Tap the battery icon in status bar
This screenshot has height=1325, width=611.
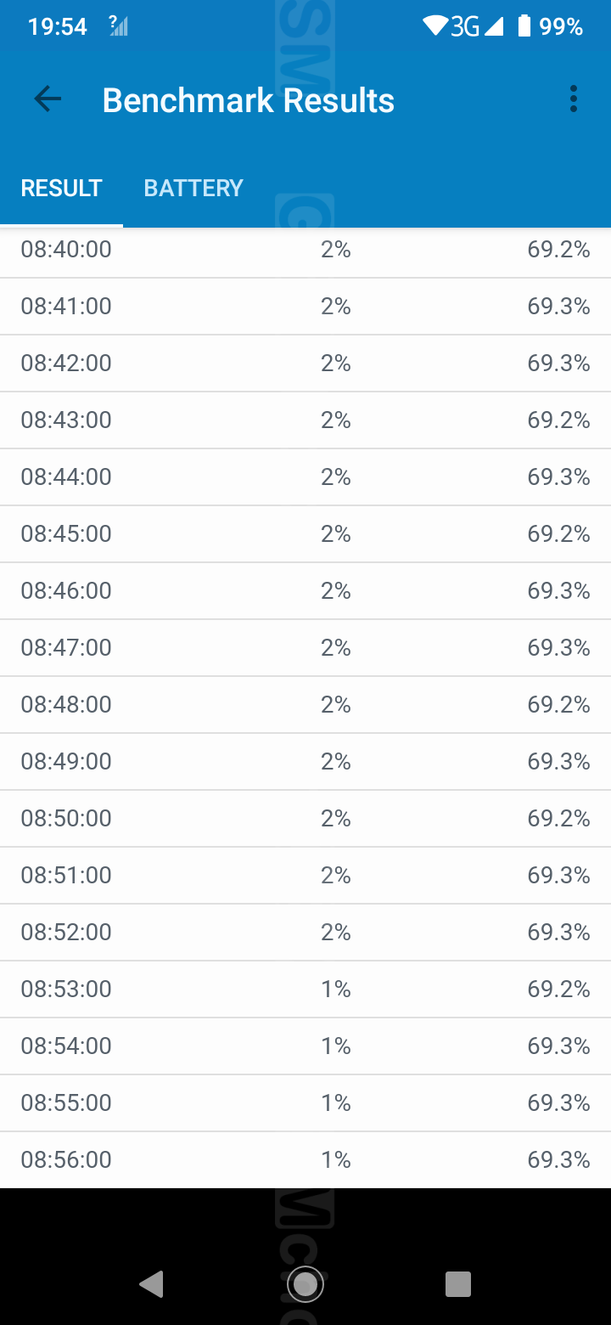[x=524, y=26]
